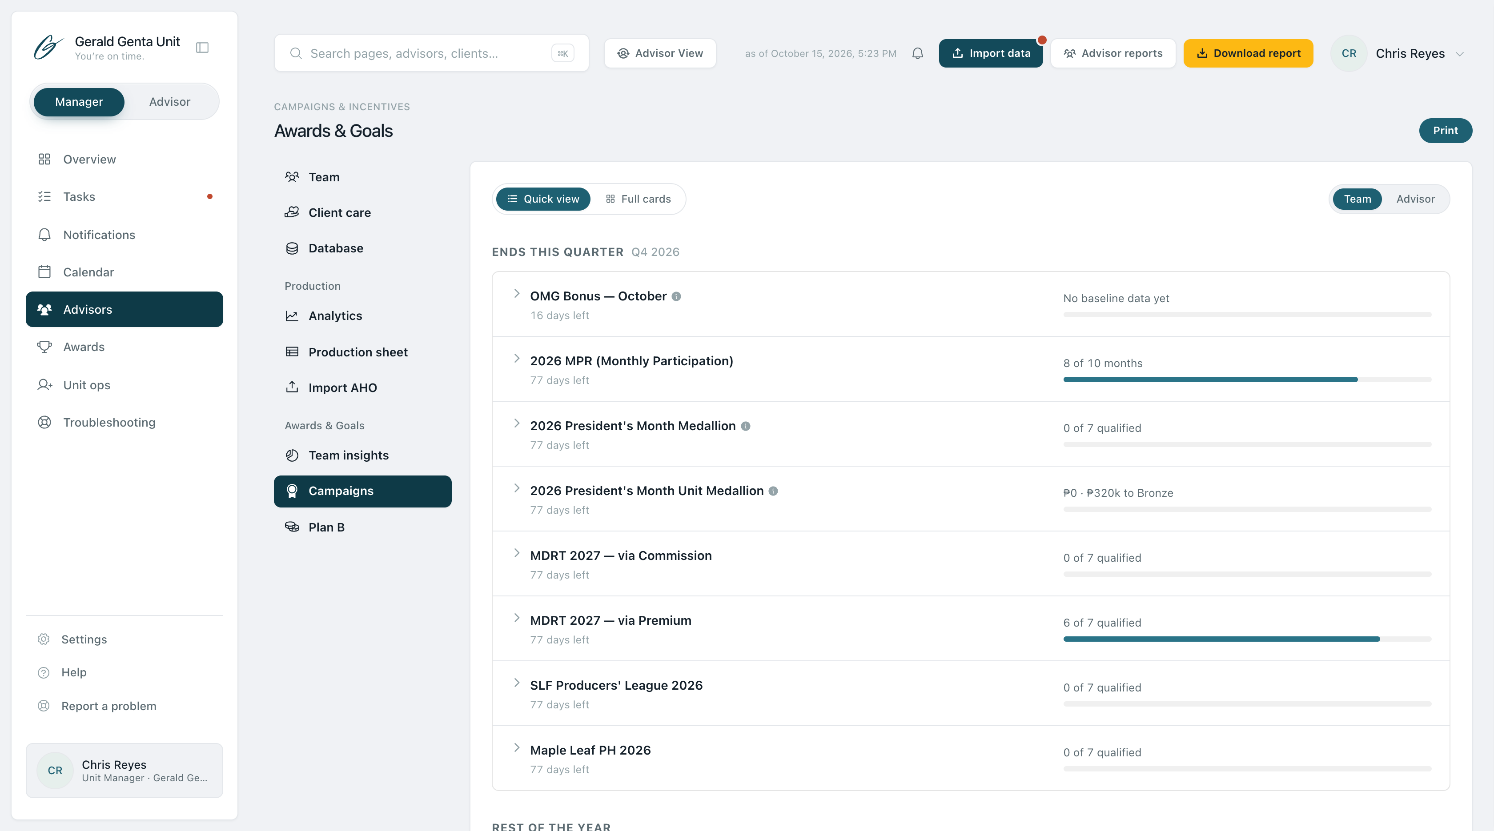Select the Advisor scope toggle in the panel
The height and width of the screenshot is (831, 1494).
pyautogui.click(x=1415, y=199)
